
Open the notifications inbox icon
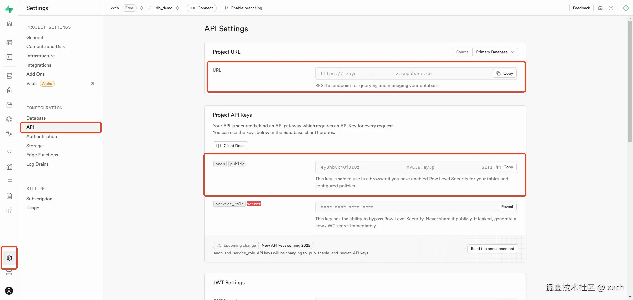(600, 8)
